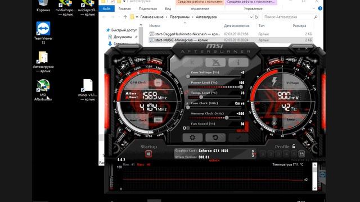
Task: Open Afterburner settings with the gear button
Action: coord(192,137)
